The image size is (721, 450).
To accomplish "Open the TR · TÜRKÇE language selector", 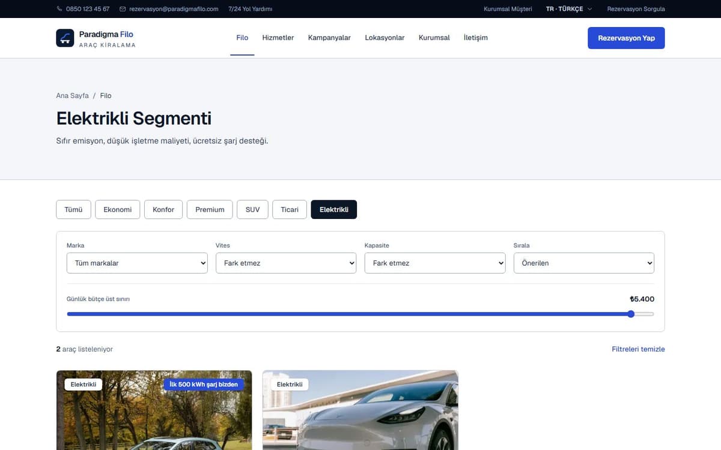I will 568,9.
